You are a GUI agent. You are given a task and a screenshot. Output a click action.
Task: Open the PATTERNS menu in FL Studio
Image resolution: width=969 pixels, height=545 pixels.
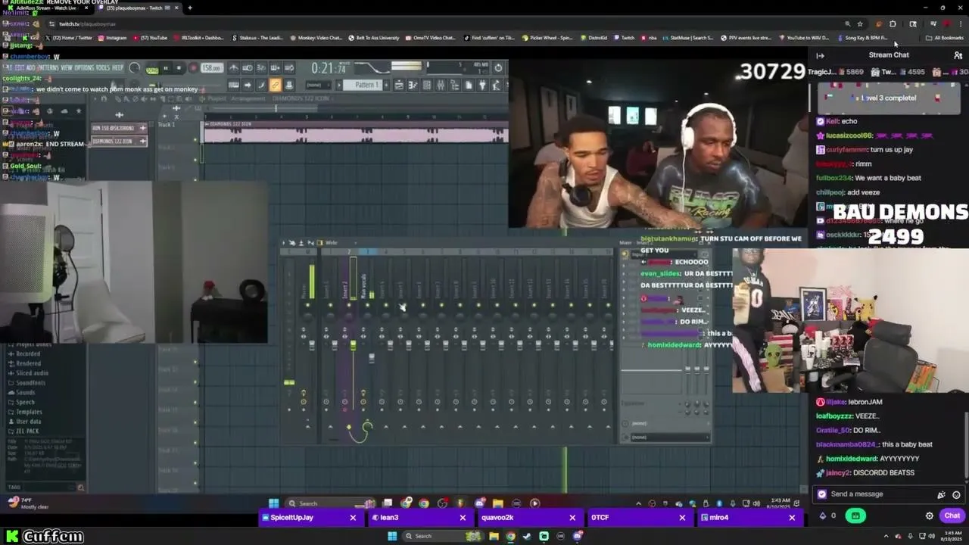[49, 67]
